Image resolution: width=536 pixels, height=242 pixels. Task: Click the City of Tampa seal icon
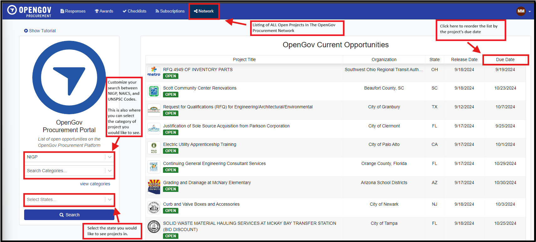coord(154,227)
